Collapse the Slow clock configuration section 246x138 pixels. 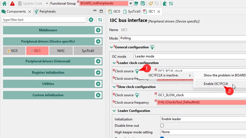(114, 87)
